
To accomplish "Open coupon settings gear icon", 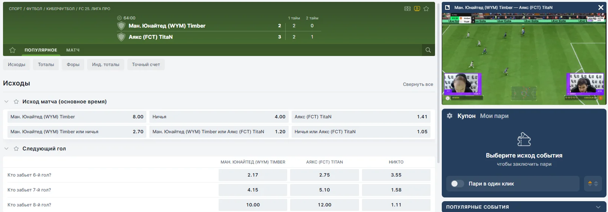I will [450, 116].
